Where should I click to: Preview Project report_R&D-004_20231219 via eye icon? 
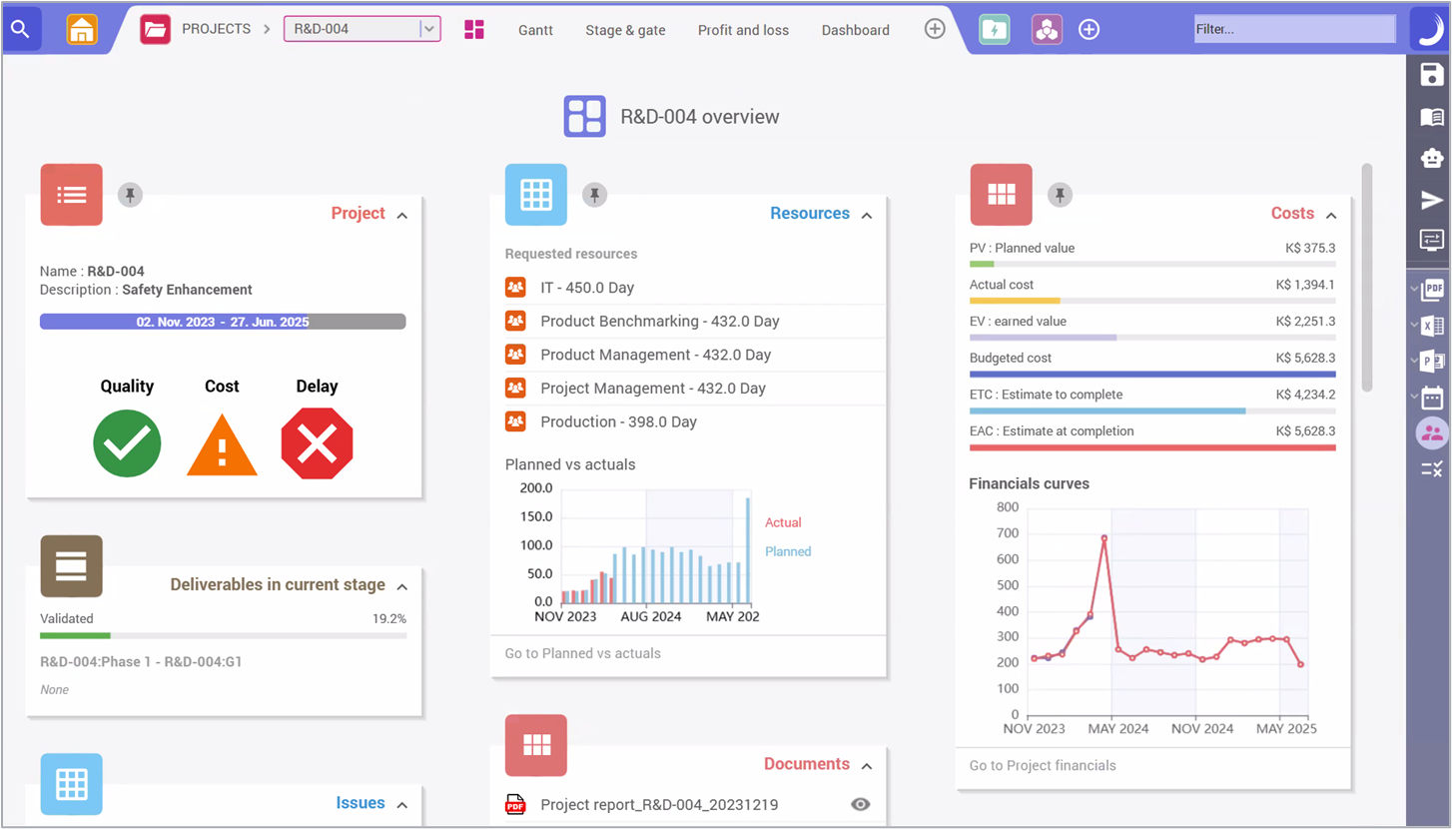point(860,804)
